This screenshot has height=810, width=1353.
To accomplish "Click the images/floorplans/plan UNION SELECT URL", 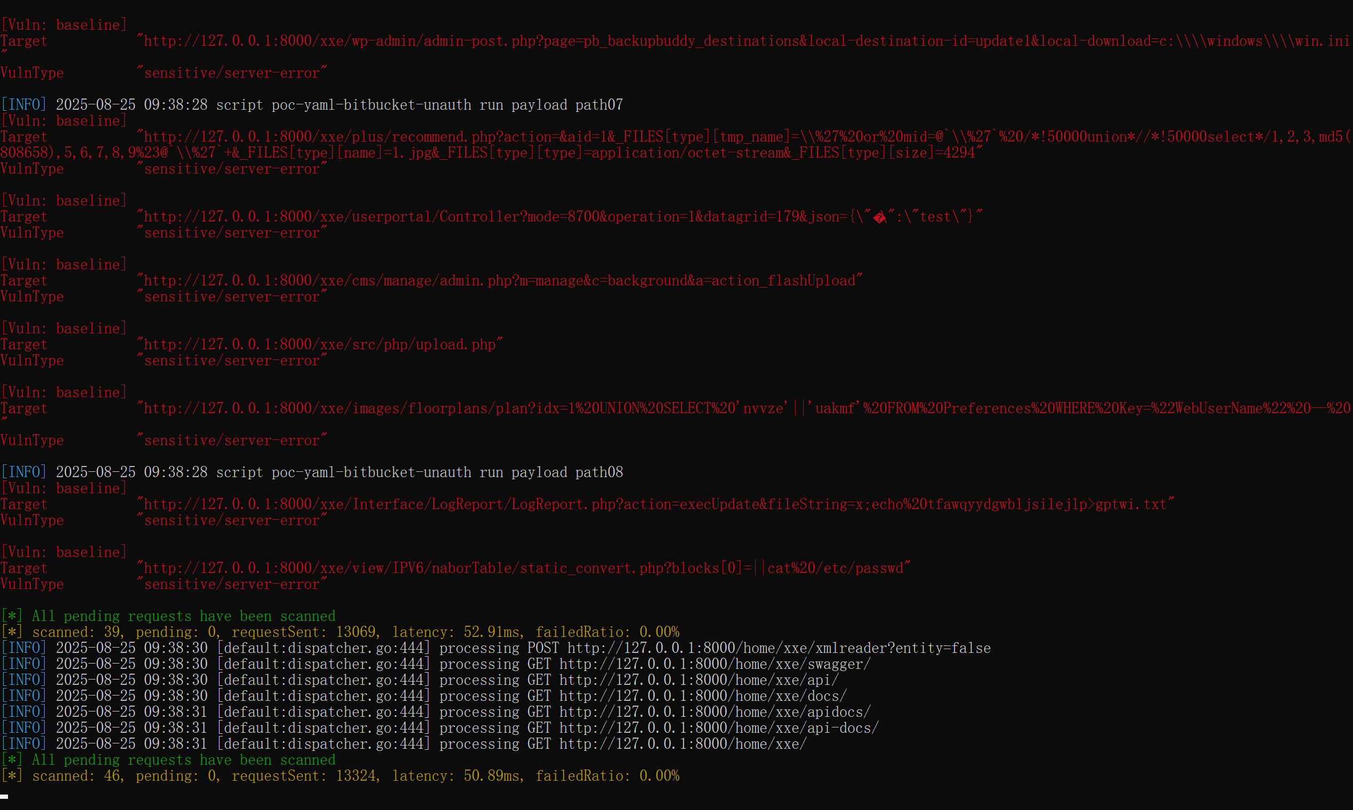I will tap(742, 409).
